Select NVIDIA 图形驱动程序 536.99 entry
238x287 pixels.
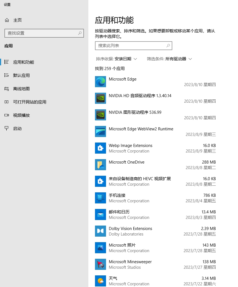[x=135, y=112]
